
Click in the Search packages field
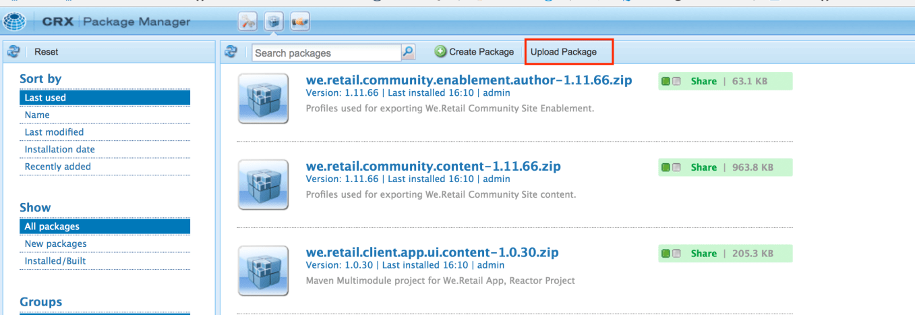tap(326, 53)
